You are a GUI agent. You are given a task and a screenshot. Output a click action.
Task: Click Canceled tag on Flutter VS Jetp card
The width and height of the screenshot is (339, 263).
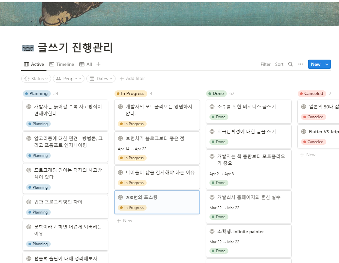[313, 142]
